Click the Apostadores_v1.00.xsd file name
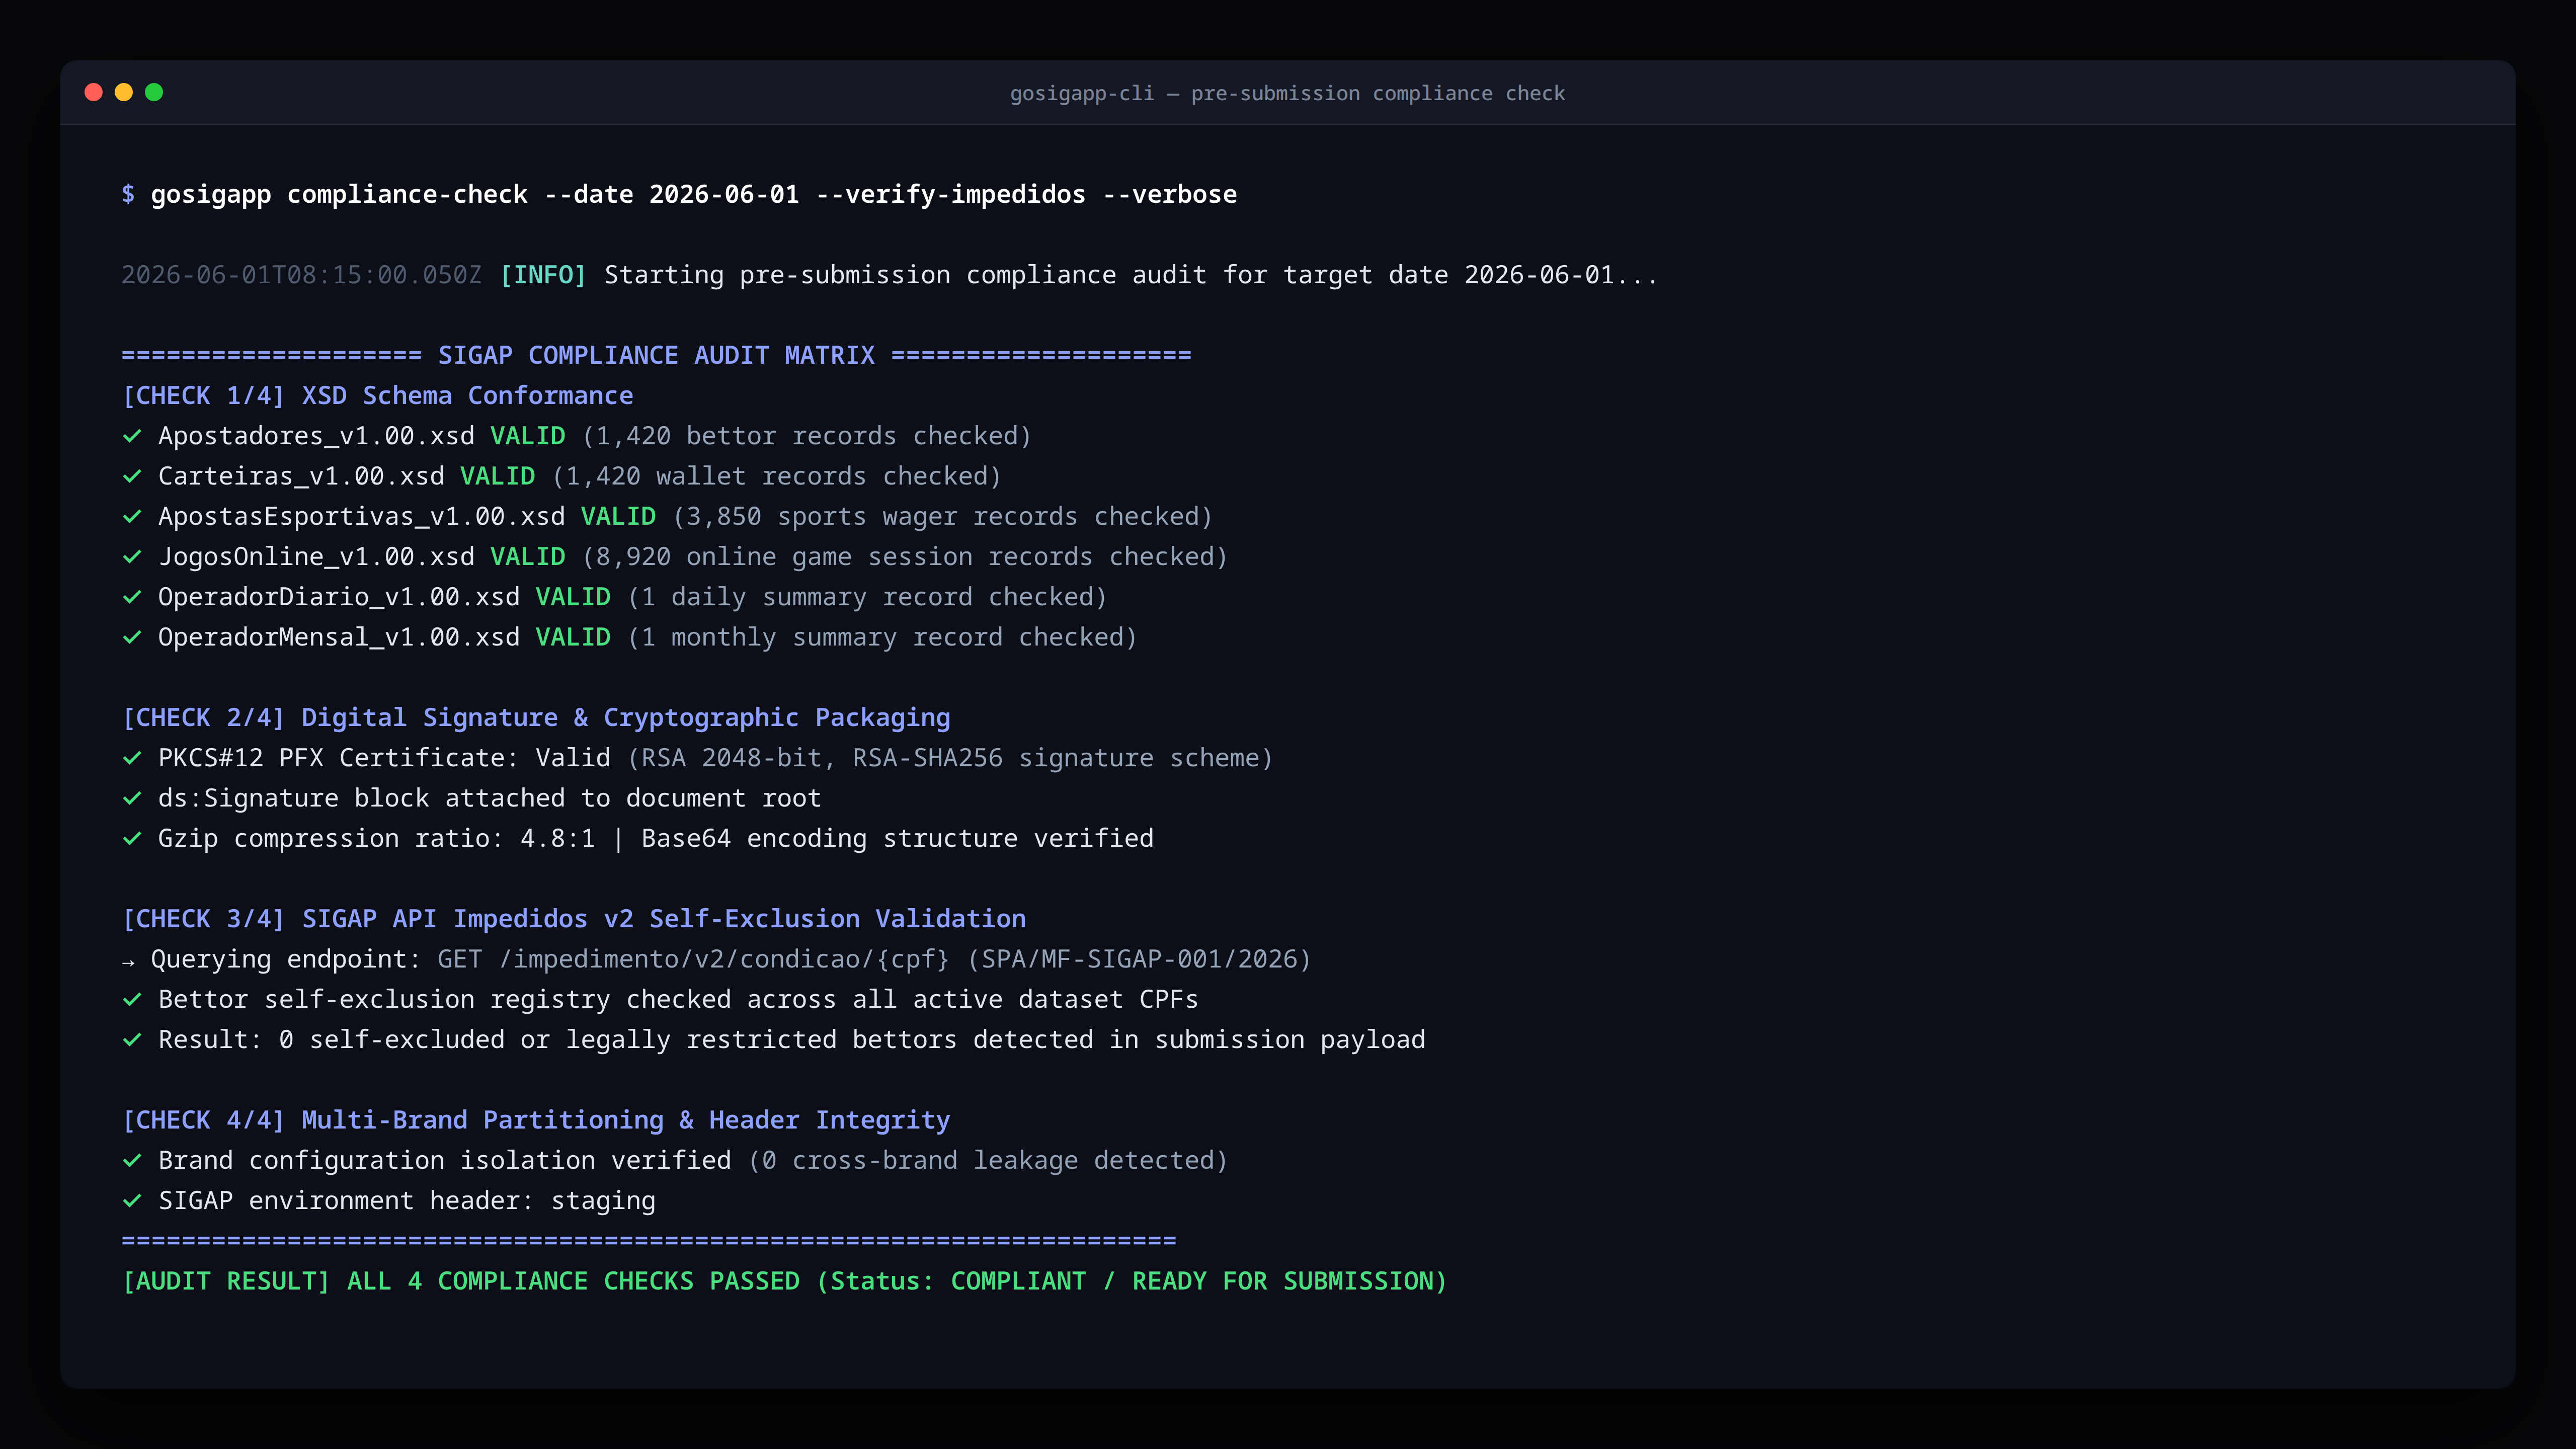The height and width of the screenshot is (1449, 2576). pos(316,436)
